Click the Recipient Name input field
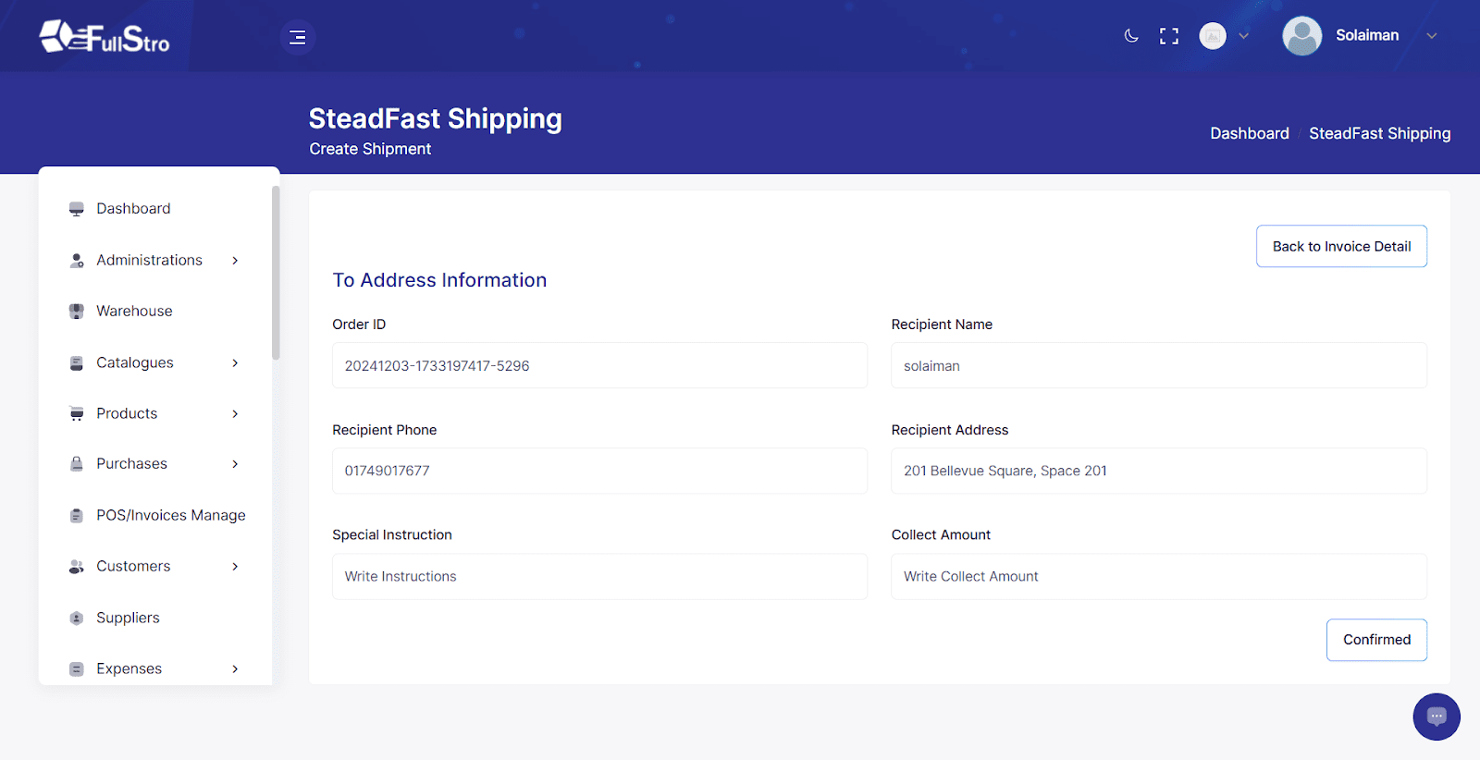Viewport: 1480px width, 760px height. [1159, 365]
